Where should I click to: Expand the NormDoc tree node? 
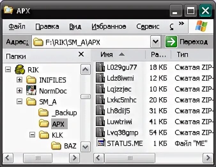[19, 91]
